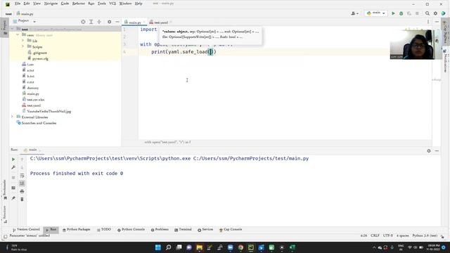Open taskbar search icon

click(169, 247)
